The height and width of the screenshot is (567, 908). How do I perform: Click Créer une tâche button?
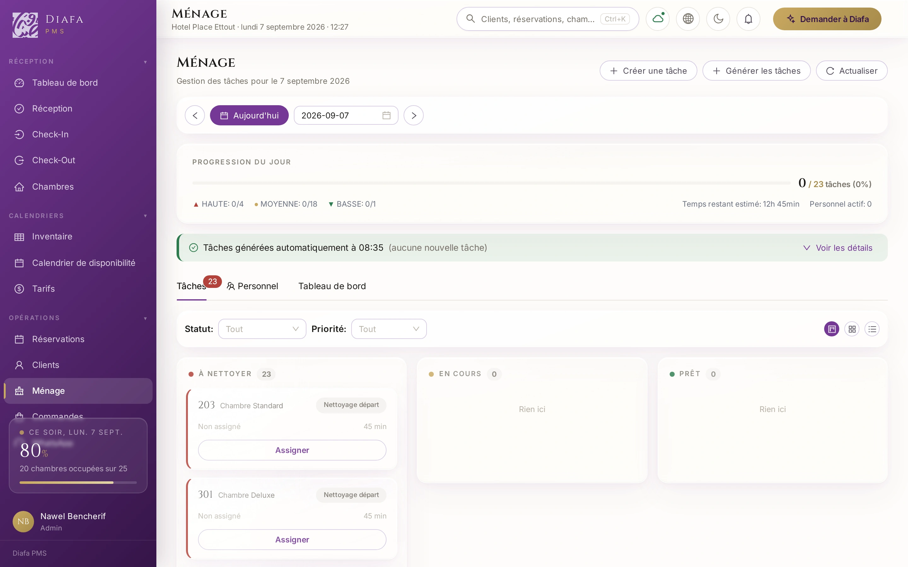tap(648, 71)
